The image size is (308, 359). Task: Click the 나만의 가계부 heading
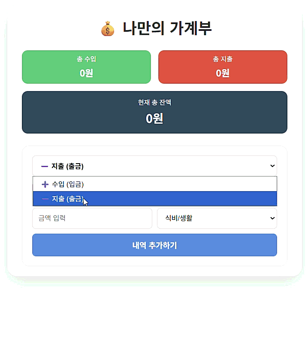(x=167, y=29)
